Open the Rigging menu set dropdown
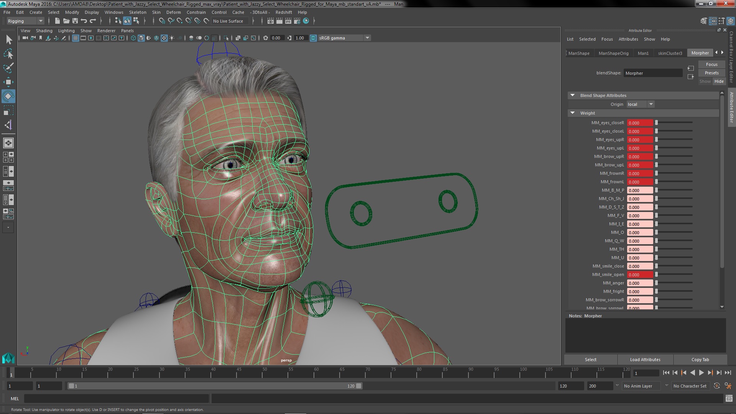Image resolution: width=736 pixels, height=414 pixels. pos(25,21)
